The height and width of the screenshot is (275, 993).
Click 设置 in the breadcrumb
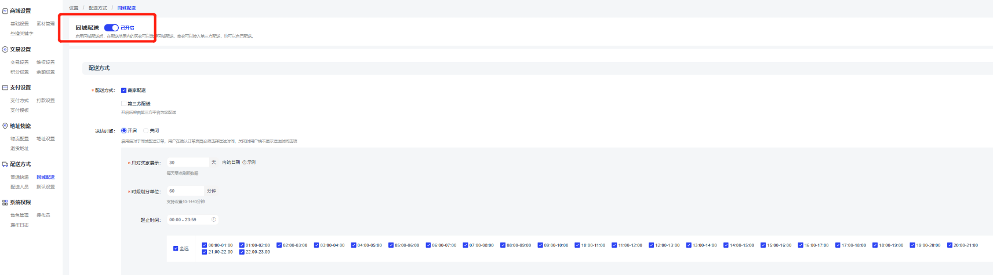(74, 8)
